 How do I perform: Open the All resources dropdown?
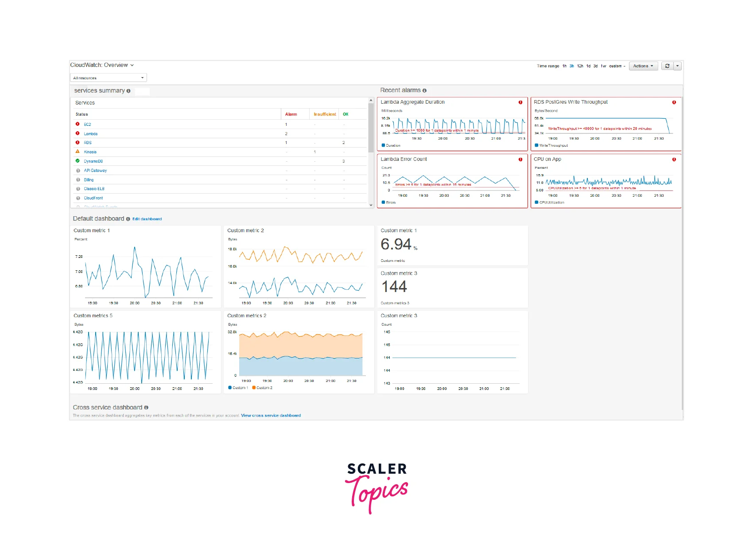[x=109, y=78]
